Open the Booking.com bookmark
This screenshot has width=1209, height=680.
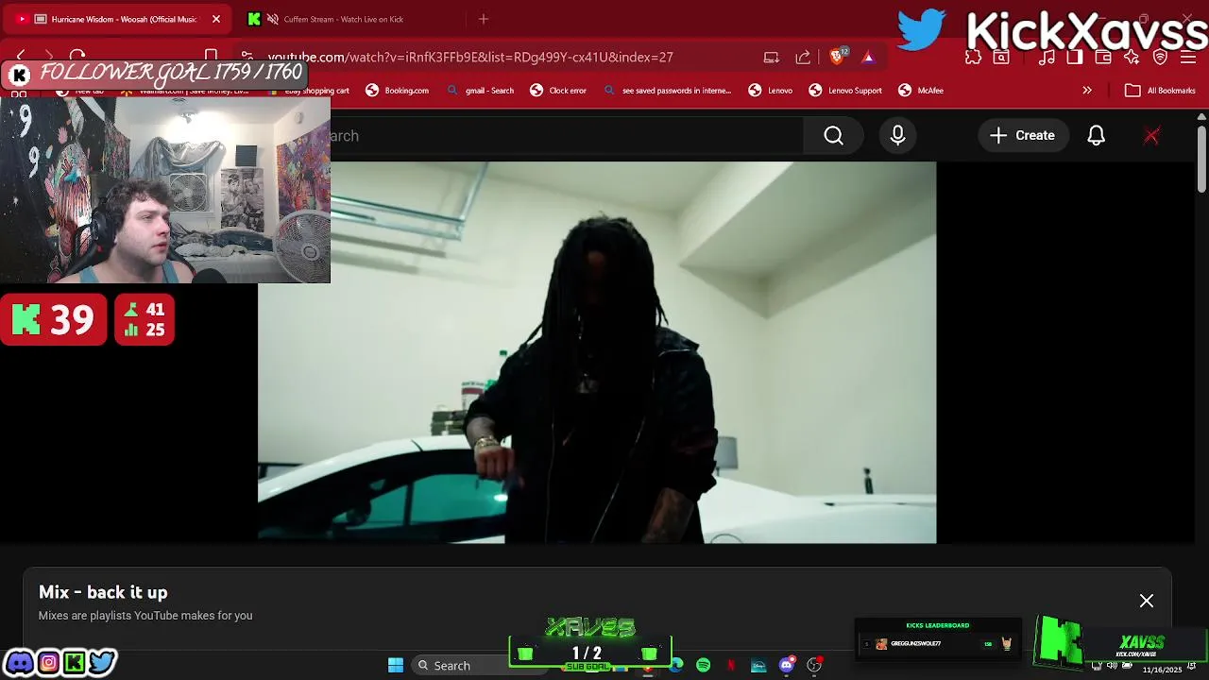click(x=398, y=91)
